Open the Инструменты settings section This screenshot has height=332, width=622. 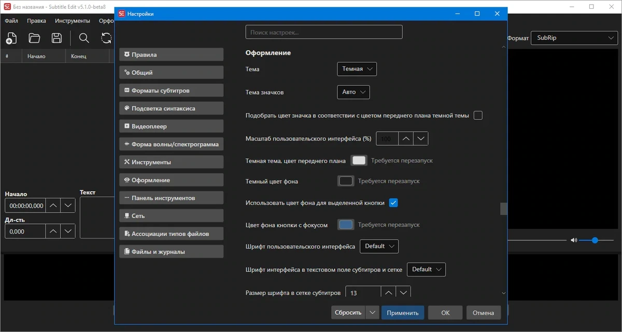click(172, 162)
